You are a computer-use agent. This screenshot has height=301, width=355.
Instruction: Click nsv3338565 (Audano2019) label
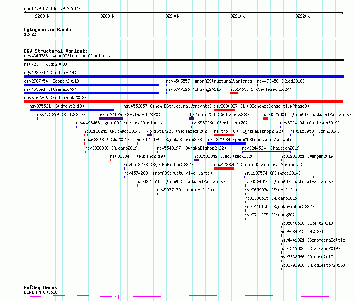pos(272,198)
